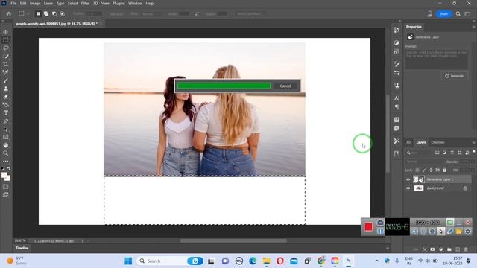This screenshot has height=268, width=477.
Task: Open the Properties panel flyout menu
Action: [x=473, y=27]
